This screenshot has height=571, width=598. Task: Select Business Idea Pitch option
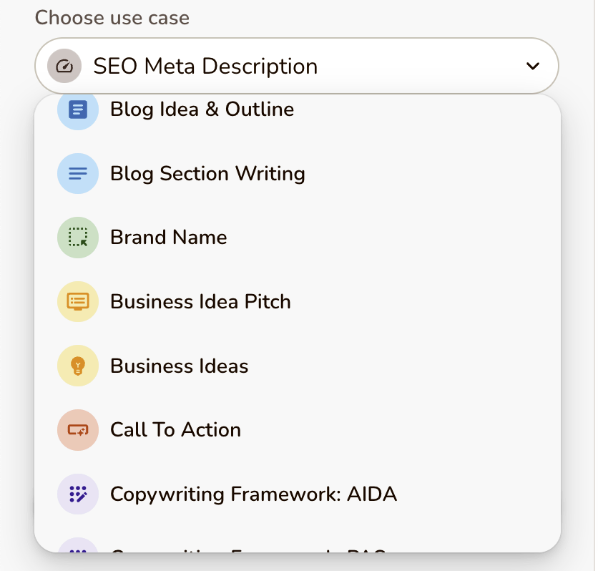[x=200, y=301]
